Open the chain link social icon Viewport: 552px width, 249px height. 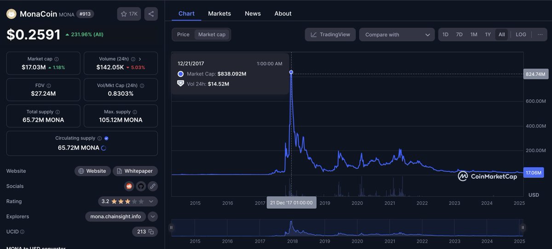pyautogui.click(x=153, y=186)
